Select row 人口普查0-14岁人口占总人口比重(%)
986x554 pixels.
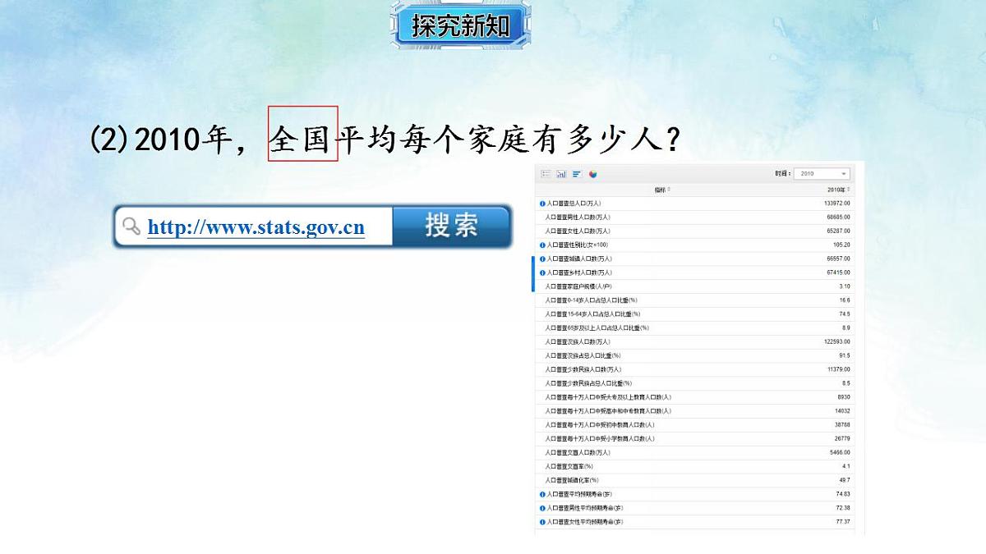point(695,300)
